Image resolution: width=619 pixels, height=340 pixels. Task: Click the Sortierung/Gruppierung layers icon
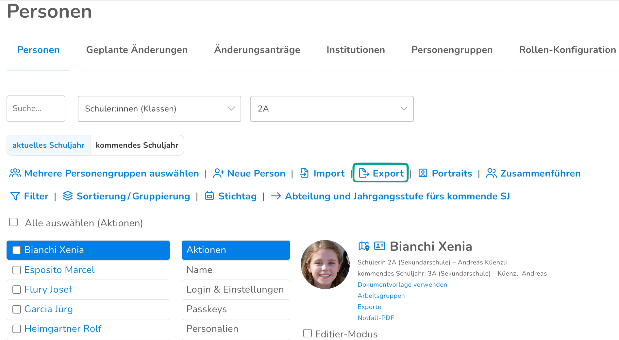point(68,196)
